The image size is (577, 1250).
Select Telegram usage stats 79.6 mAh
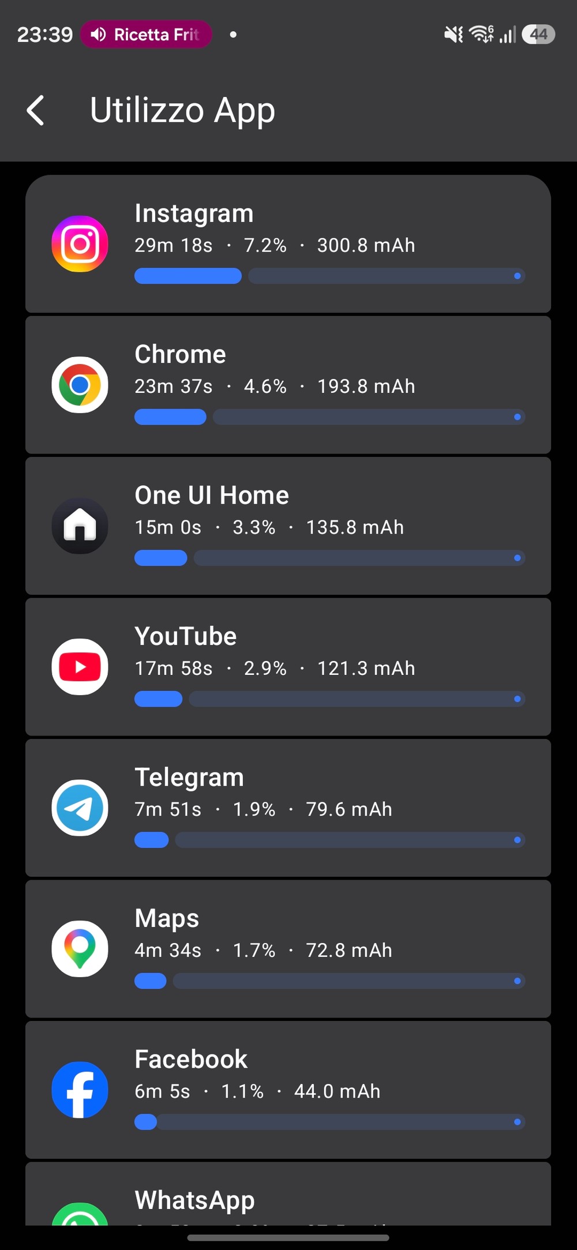coord(349,809)
